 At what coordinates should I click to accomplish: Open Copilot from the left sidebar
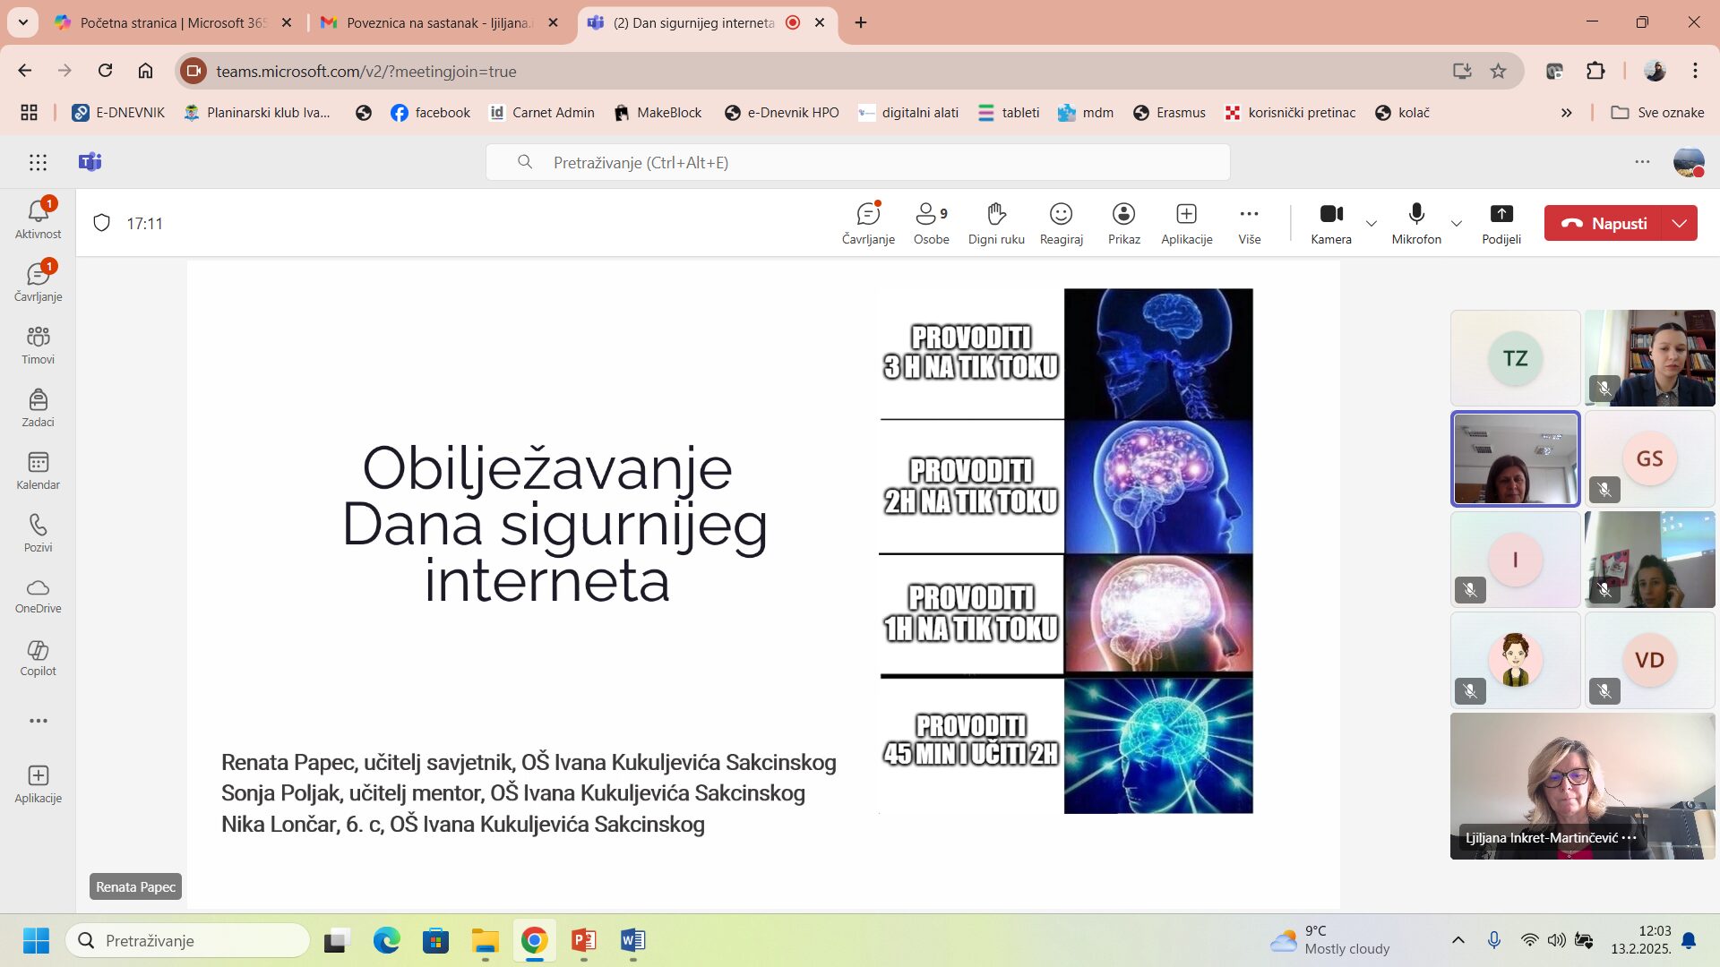coord(38,658)
